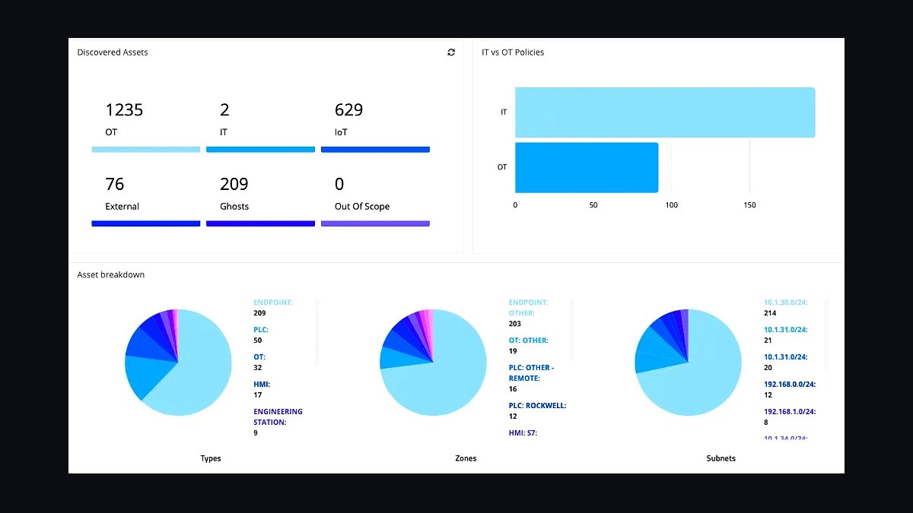Select the OT bar in policies chart

[587, 167]
